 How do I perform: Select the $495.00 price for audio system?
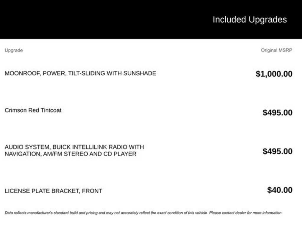click(x=278, y=151)
